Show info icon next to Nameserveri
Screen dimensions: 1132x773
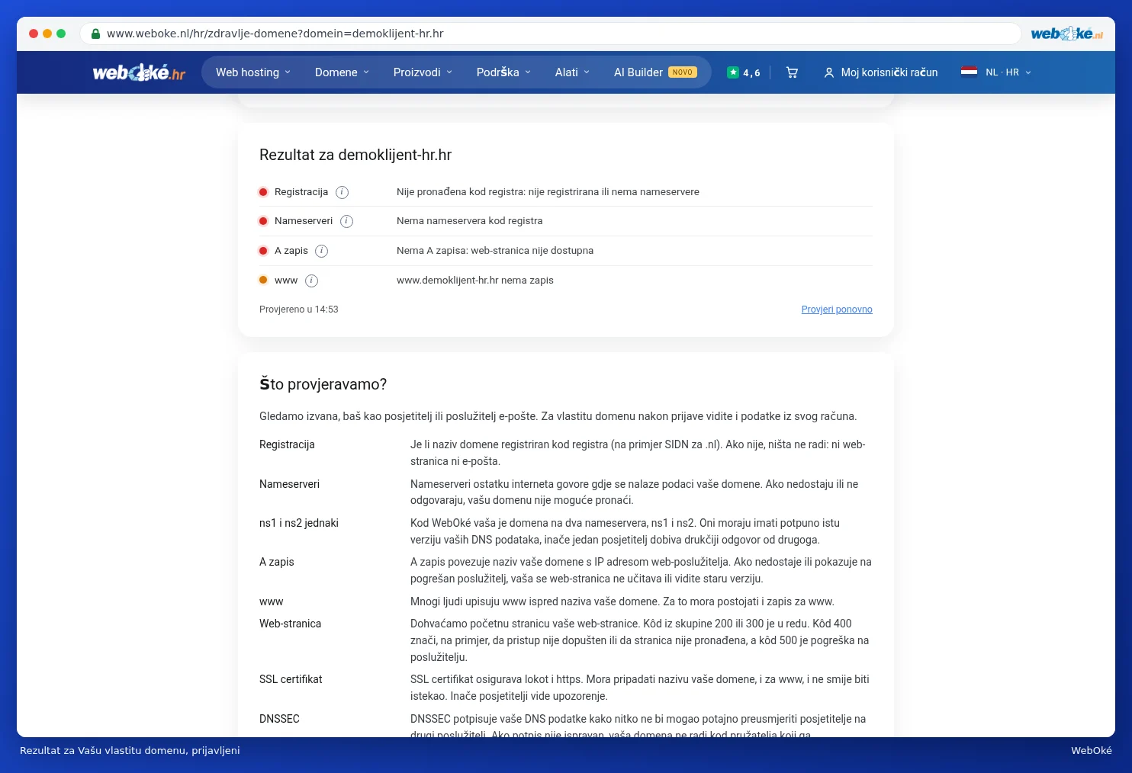(x=346, y=221)
